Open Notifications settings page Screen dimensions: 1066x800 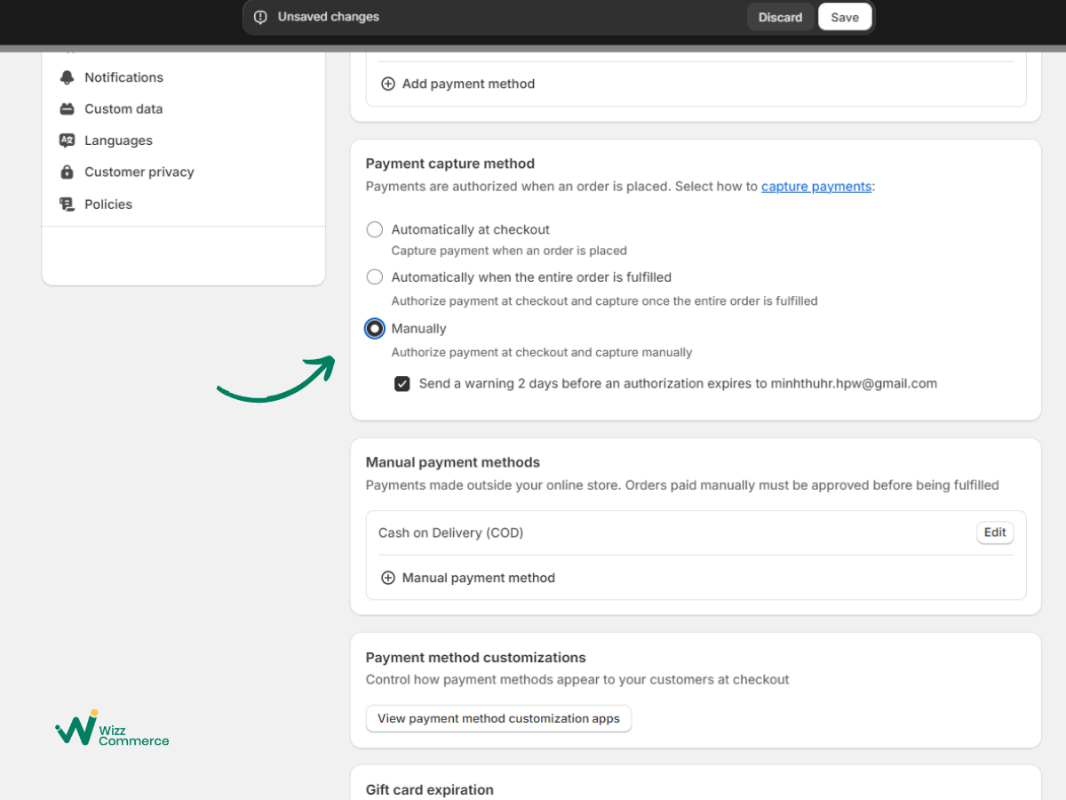tap(123, 78)
